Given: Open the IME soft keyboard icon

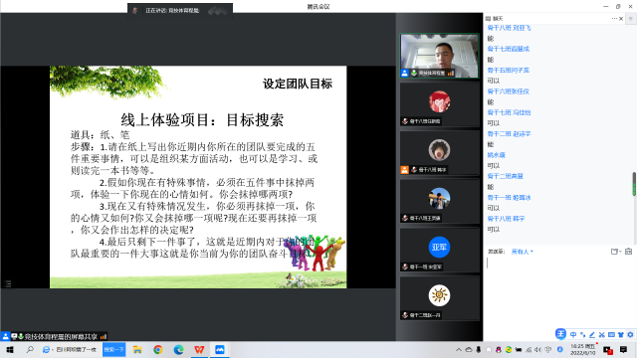Looking at the screenshot, I should (x=611, y=334).
